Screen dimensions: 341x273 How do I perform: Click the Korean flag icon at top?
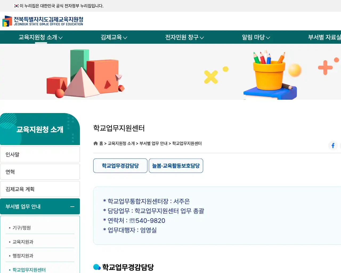pos(16,6)
